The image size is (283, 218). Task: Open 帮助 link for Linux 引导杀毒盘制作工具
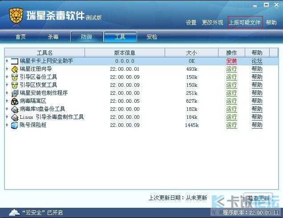click(x=257, y=117)
